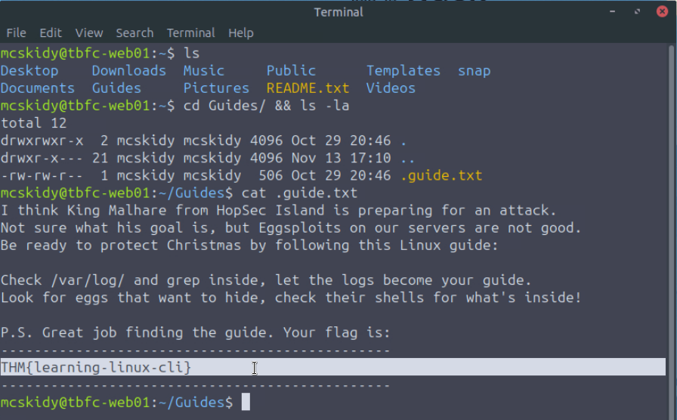Screen dimensions: 677x420
Task: Click the Terminal title in the title bar
Action: 338,11
